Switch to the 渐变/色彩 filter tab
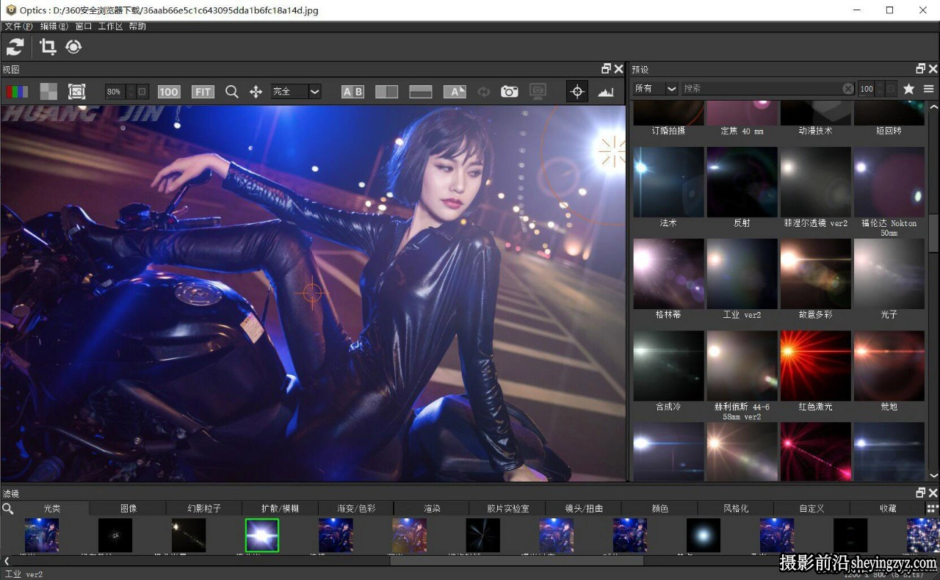This screenshot has width=940, height=580. pyautogui.click(x=356, y=508)
